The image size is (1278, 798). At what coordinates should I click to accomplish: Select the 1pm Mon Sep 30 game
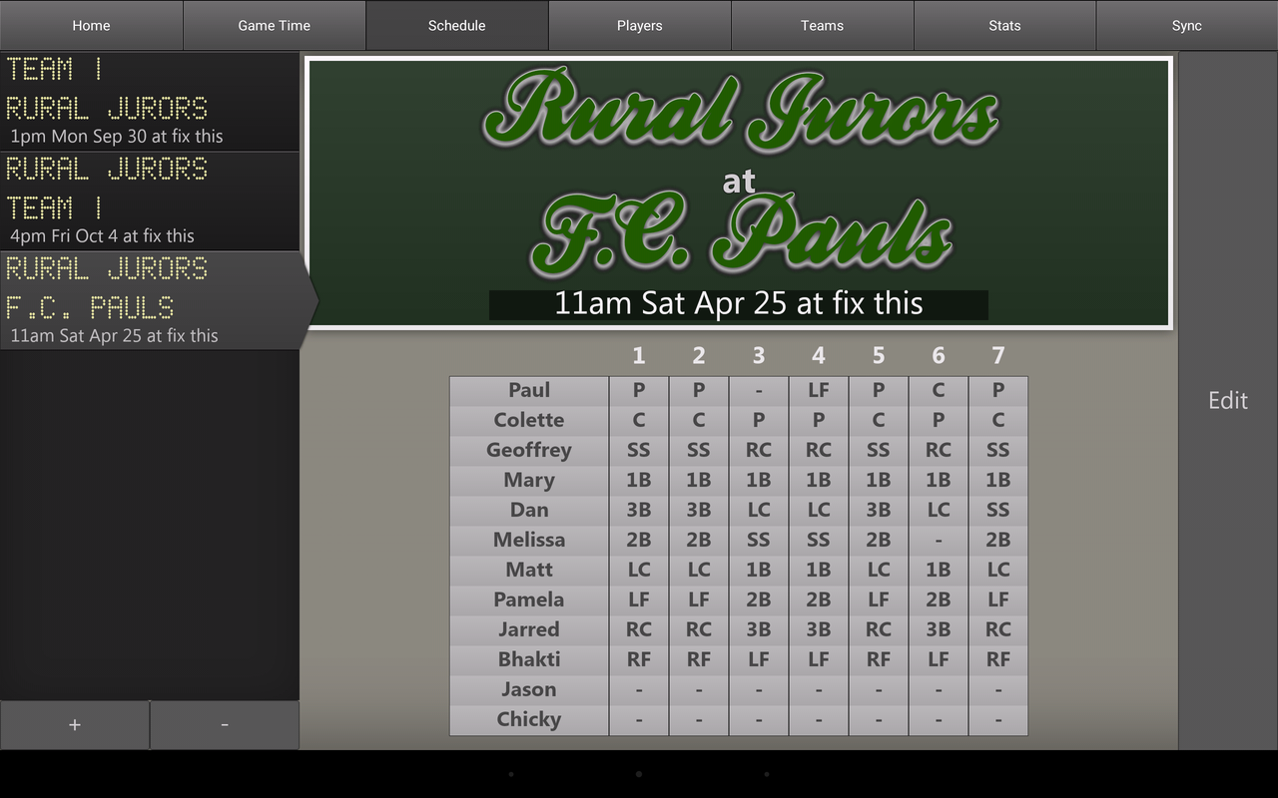point(150,102)
